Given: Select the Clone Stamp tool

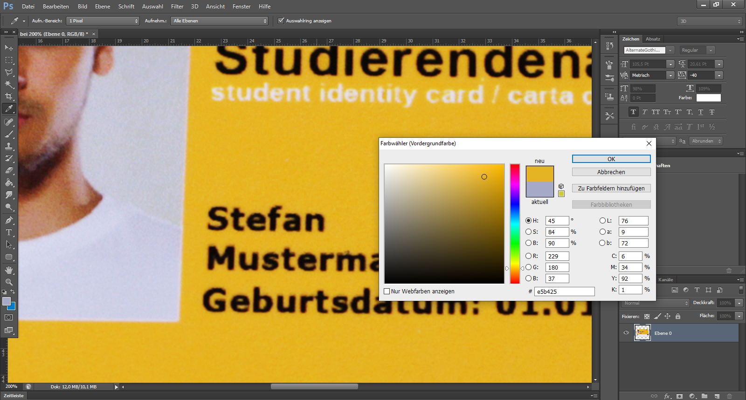Looking at the screenshot, I should 9,146.
